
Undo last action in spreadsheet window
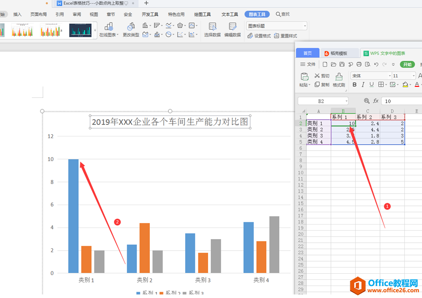[376, 64]
